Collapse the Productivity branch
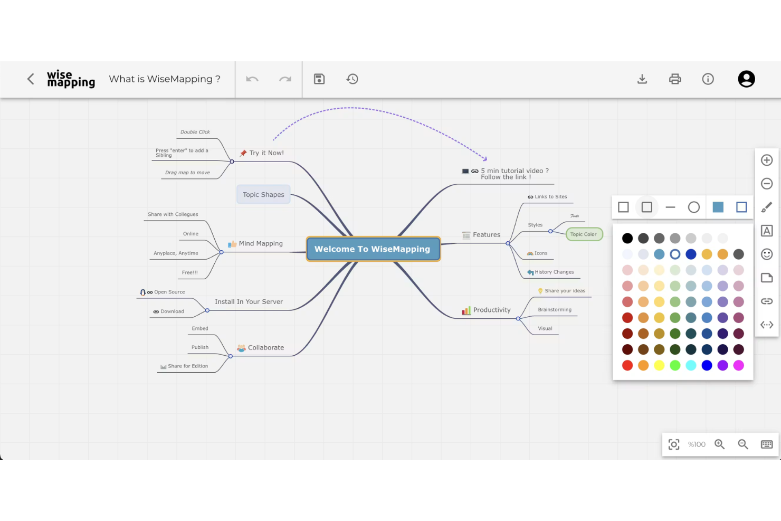This screenshot has height=521, width=781. 518,319
